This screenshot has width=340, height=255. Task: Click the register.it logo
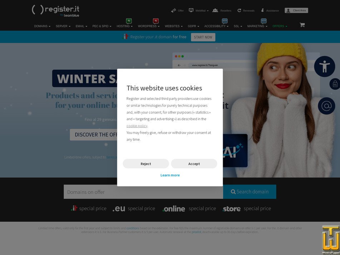tap(55, 10)
